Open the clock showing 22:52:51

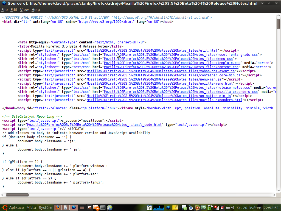pyautogui.click(x=258, y=208)
